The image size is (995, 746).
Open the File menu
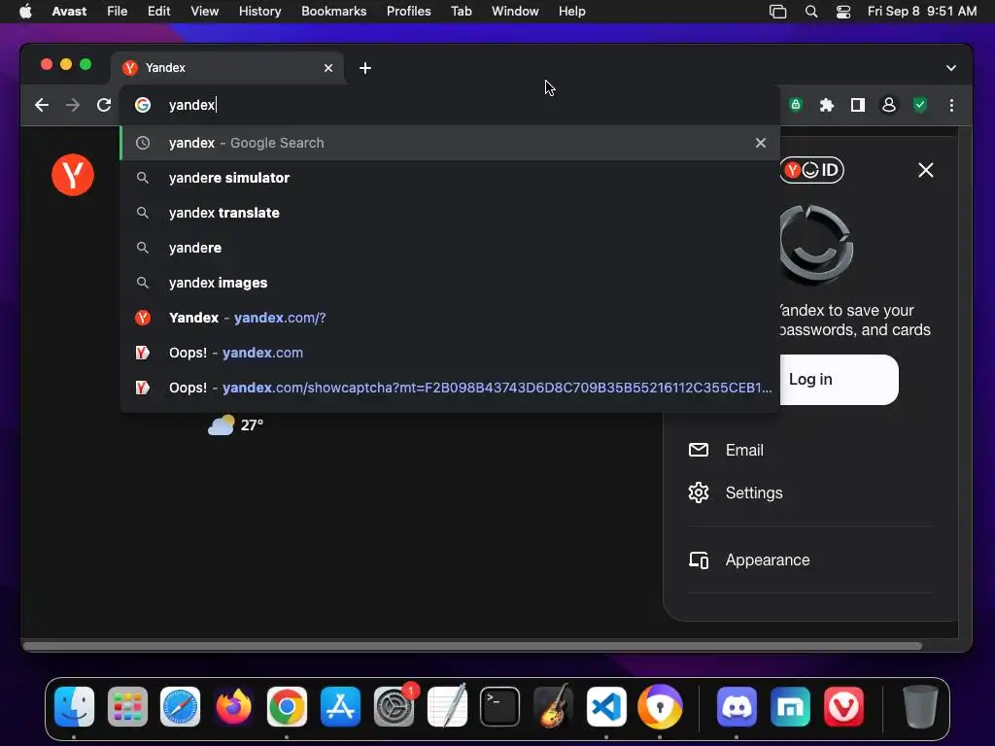[118, 12]
